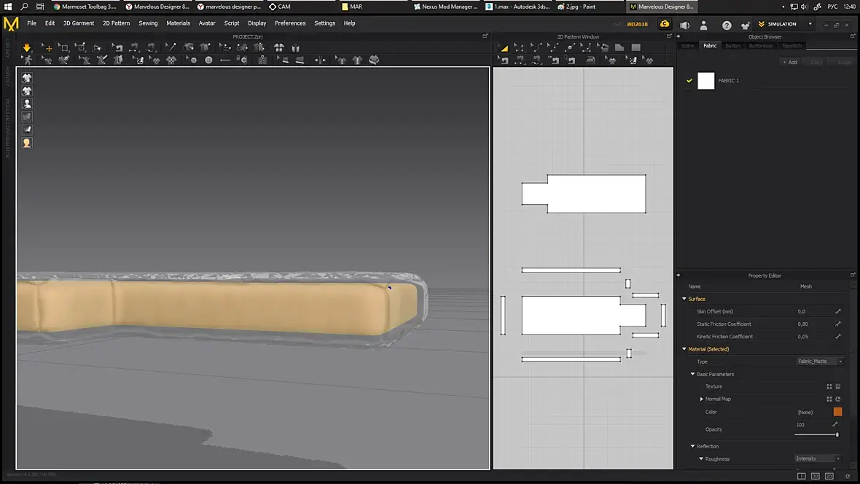Viewport: 860px width, 484px height.
Task: Click the wrench icon beside Opacity value
Action: tap(834, 424)
